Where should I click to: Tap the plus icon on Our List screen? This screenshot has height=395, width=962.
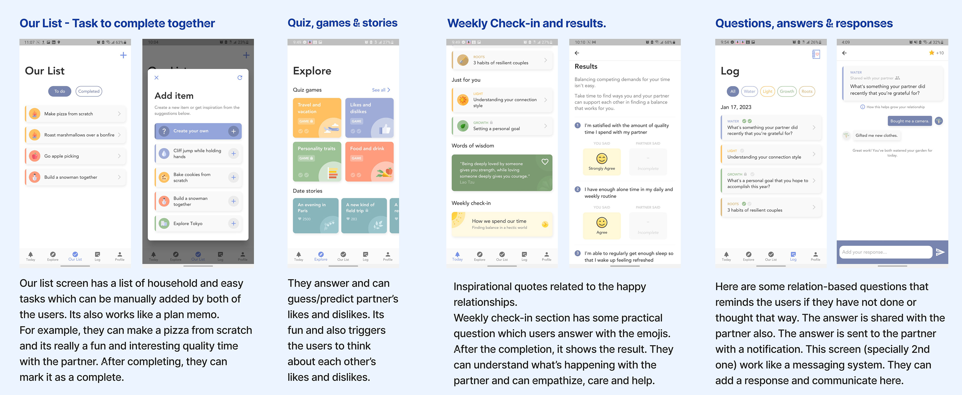[x=123, y=55]
